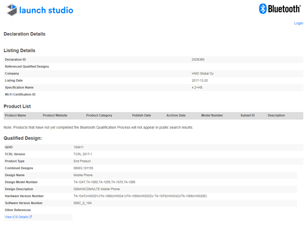Click the TCRL Version label
This screenshot has height=227, width=307.
pos(15,154)
